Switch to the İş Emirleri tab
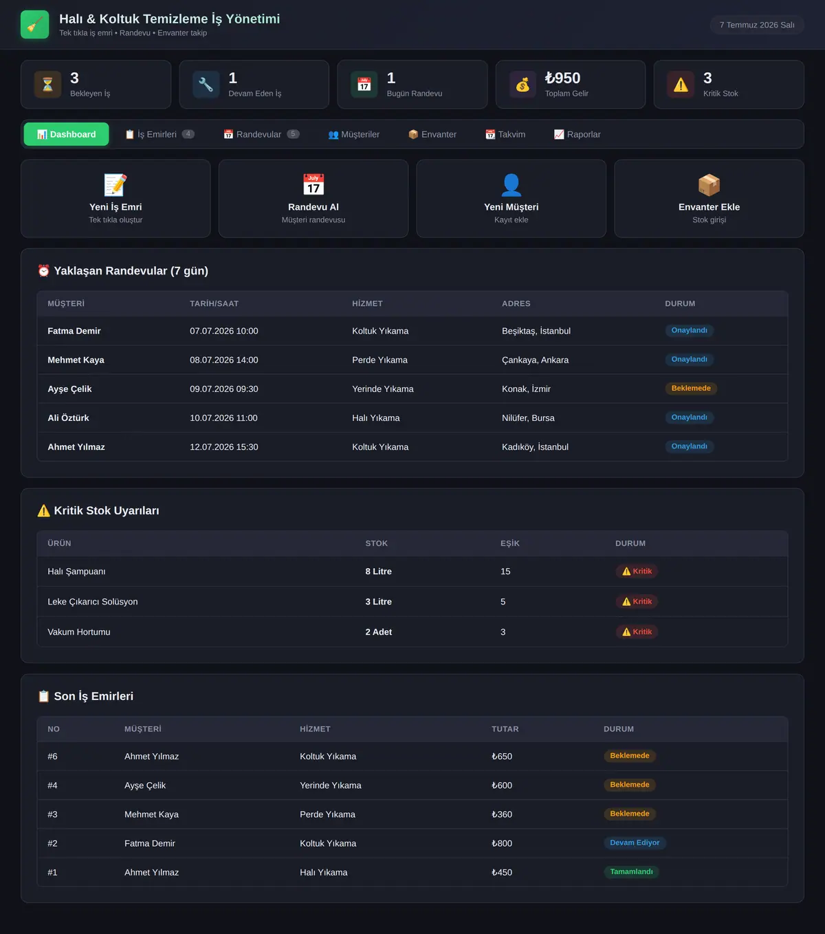Viewport: 825px width, 934px height. 159,134
